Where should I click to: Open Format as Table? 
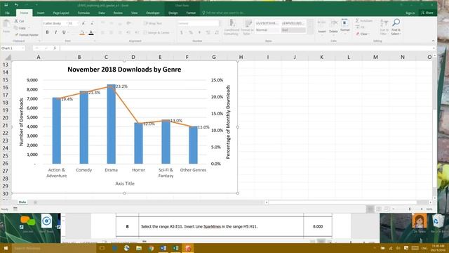coord(247,27)
